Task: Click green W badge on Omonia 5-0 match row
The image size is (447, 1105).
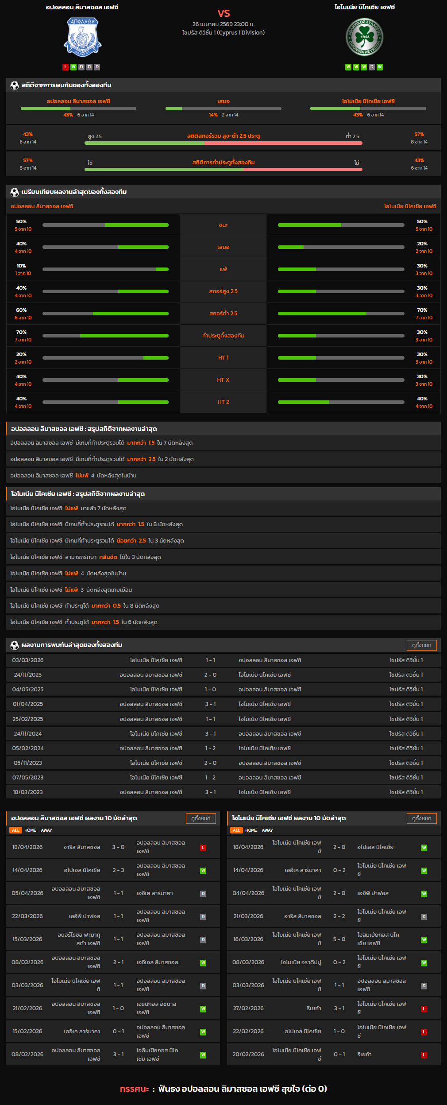Action: 424,939
